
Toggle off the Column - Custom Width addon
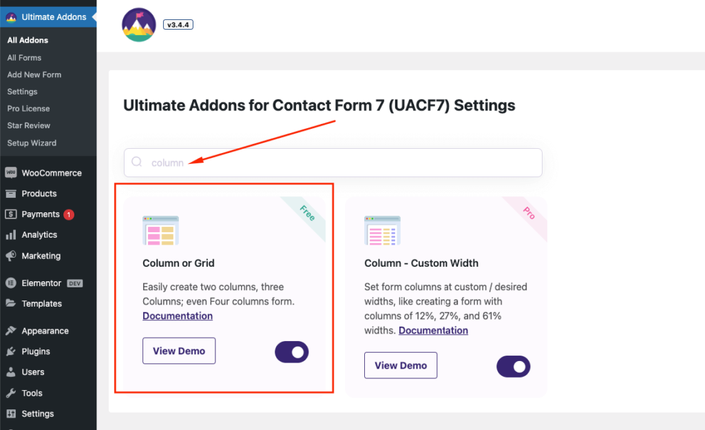point(513,367)
